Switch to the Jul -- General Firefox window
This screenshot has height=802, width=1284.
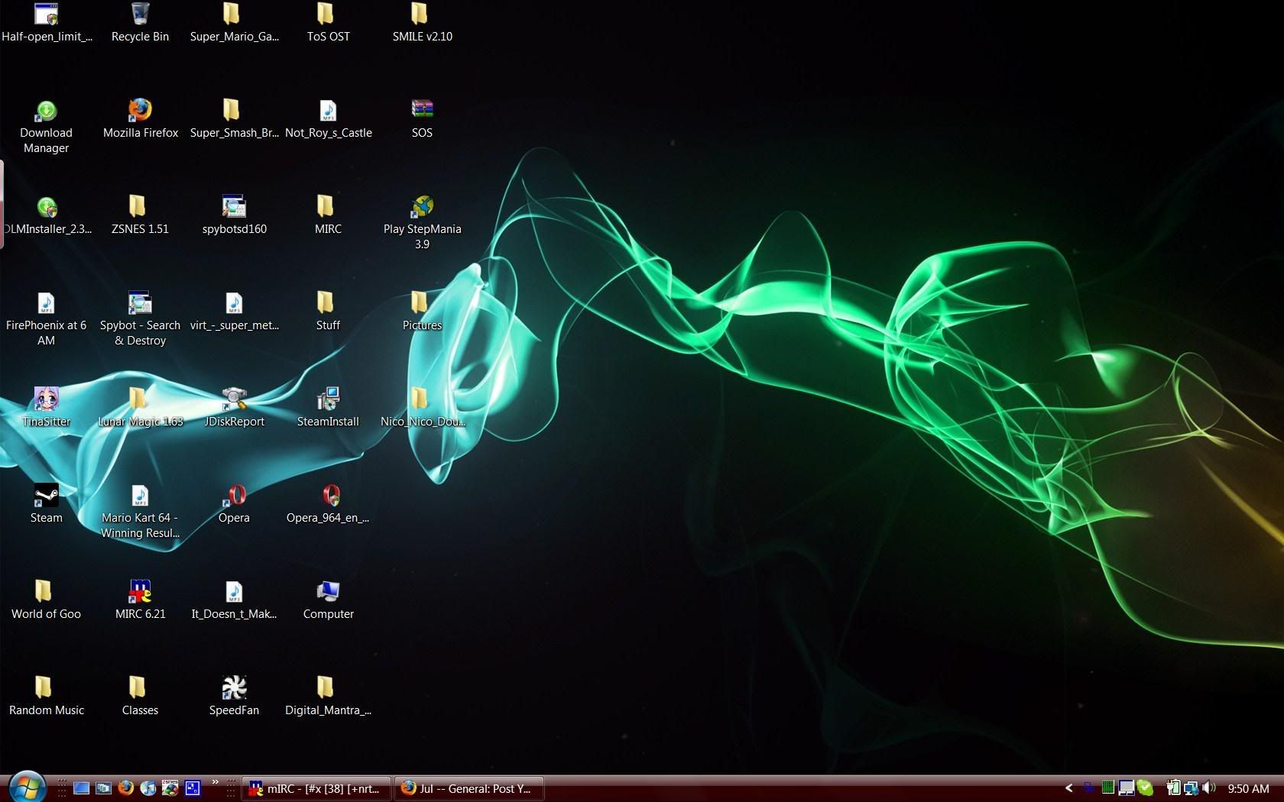click(469, 788)
